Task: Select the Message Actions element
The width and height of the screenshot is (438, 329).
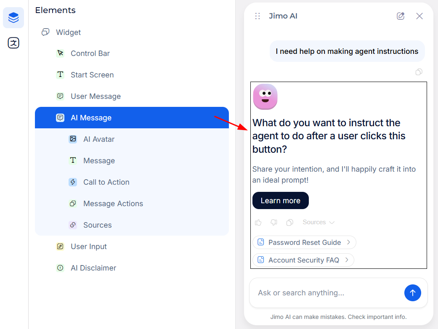Action: [x=113, y=204]
